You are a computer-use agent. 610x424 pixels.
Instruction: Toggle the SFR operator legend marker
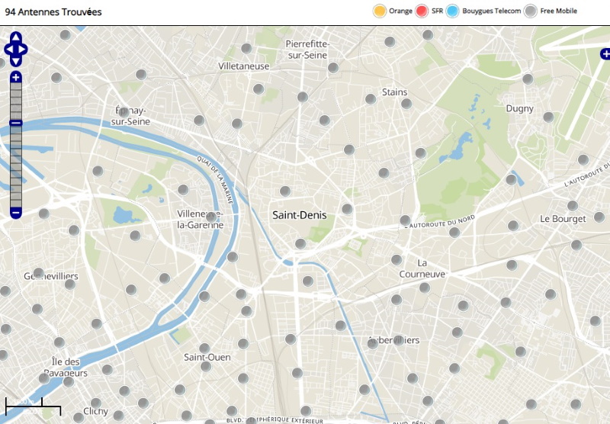422,11
